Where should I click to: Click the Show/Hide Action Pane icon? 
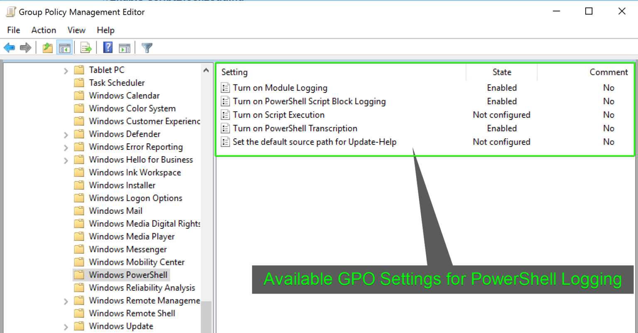click(x=125, y=47)
